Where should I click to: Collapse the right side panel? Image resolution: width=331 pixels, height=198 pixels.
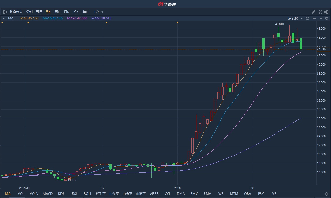[326, 12]
